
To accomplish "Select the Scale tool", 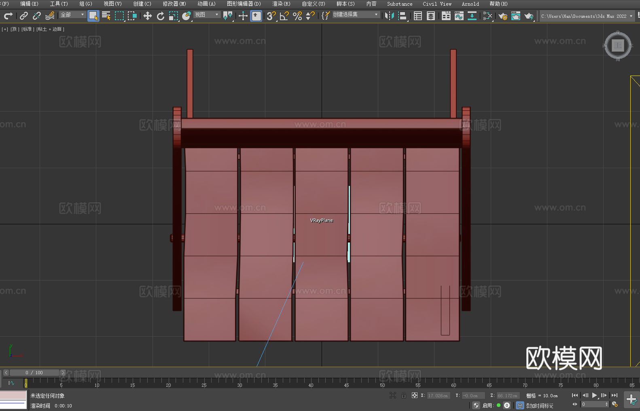I will (174, 16).
